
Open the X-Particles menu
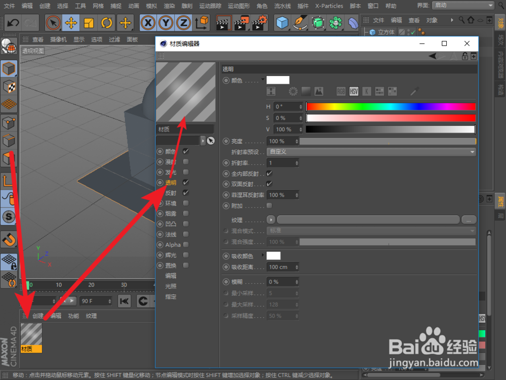[x=329, y=6]
